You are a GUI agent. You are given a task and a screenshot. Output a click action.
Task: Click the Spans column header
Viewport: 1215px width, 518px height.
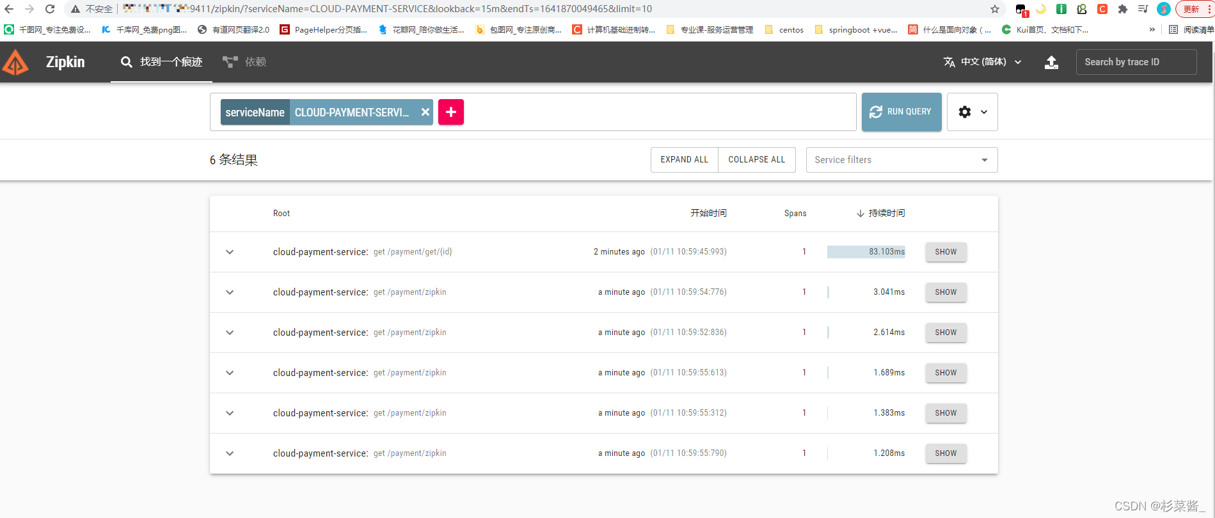795,214
